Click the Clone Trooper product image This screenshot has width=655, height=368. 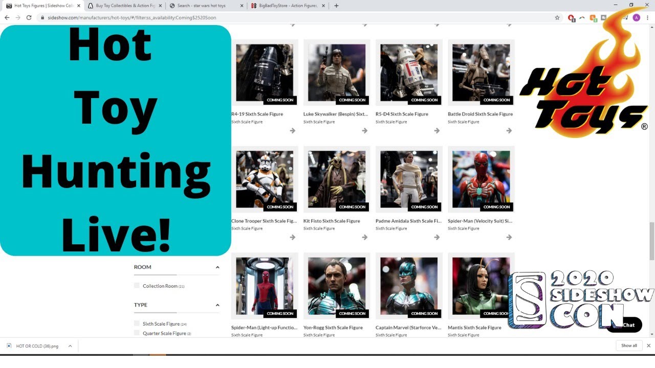[x=265, y=179]
